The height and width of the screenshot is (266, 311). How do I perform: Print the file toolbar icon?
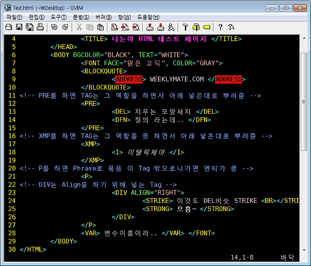point(40,27)
